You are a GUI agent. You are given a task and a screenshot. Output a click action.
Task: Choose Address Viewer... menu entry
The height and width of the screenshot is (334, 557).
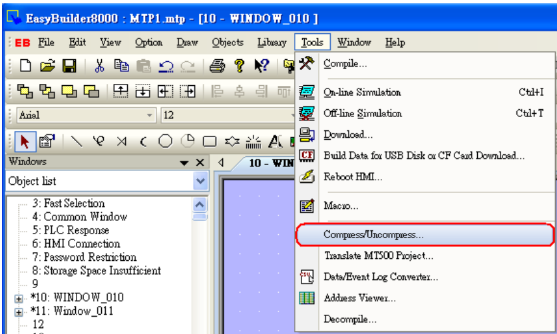[x=425, y=298]
